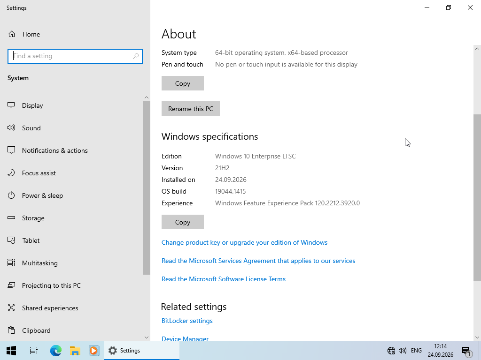Open Display settings
Viewport: 481px width, 360px height.
point(71,105)
